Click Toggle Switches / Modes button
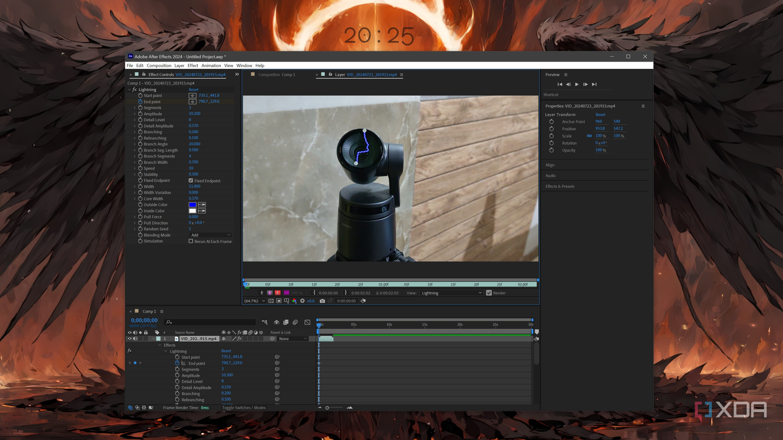Screen dimensions: 783x440 tap(244, 408)
